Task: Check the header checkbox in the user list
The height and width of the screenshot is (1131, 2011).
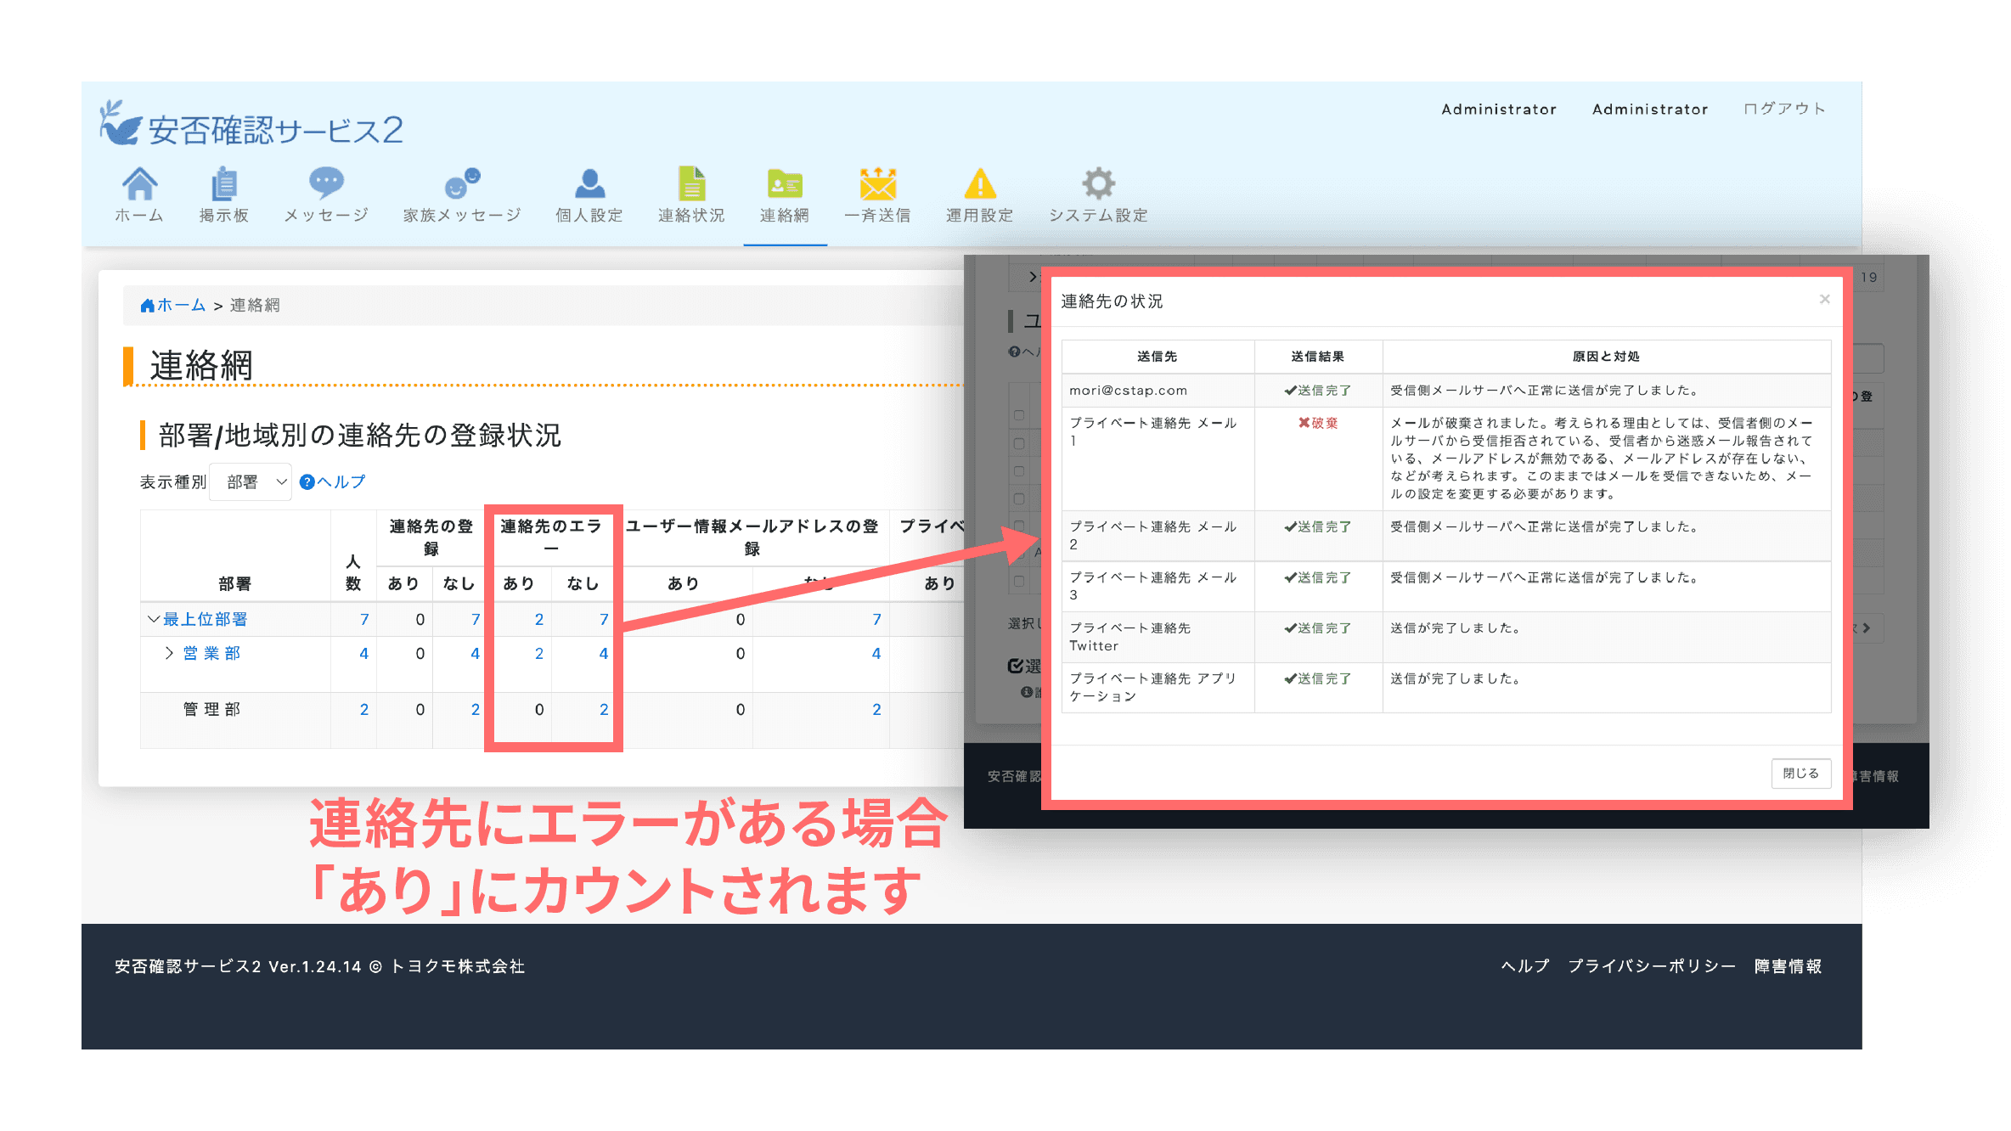Action: point(1018,415)
